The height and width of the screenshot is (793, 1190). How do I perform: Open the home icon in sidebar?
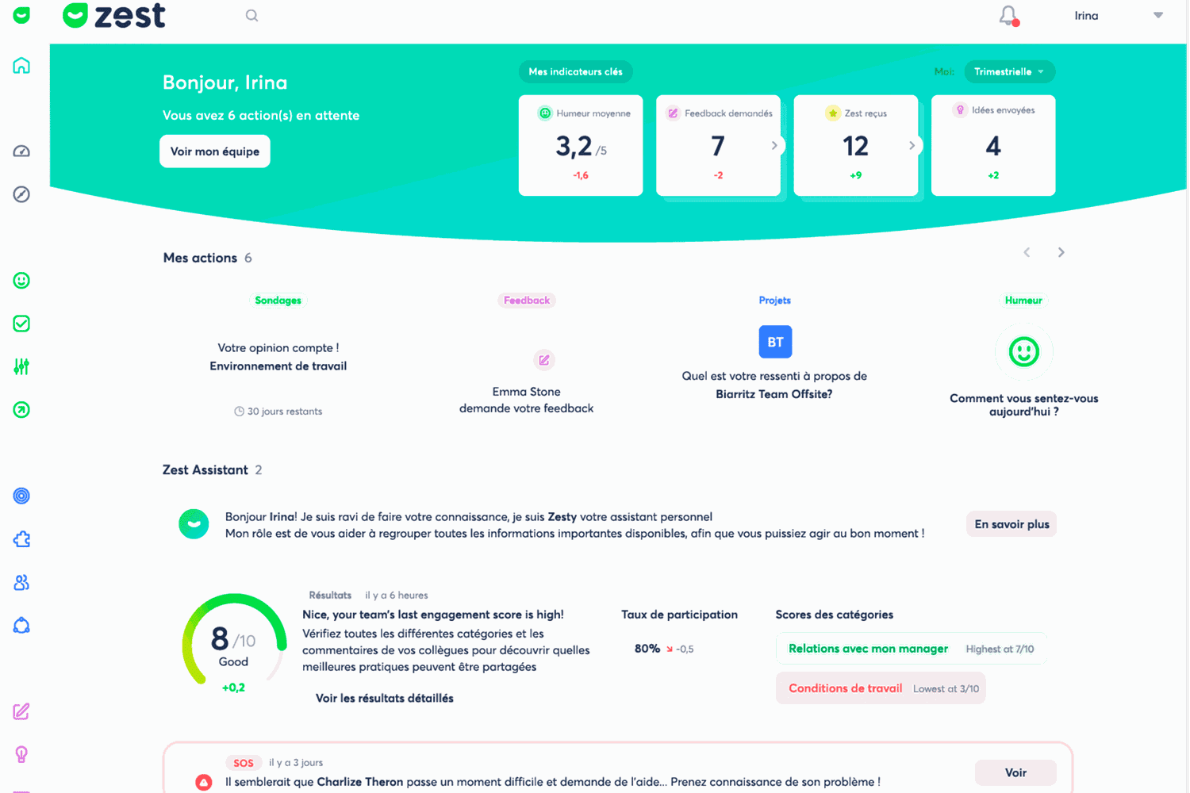click(21, 65)
